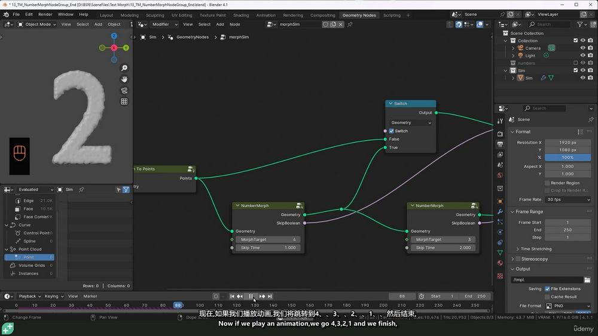Select the viewport pan hand icon
598x336 pixels.
[124, 79]
